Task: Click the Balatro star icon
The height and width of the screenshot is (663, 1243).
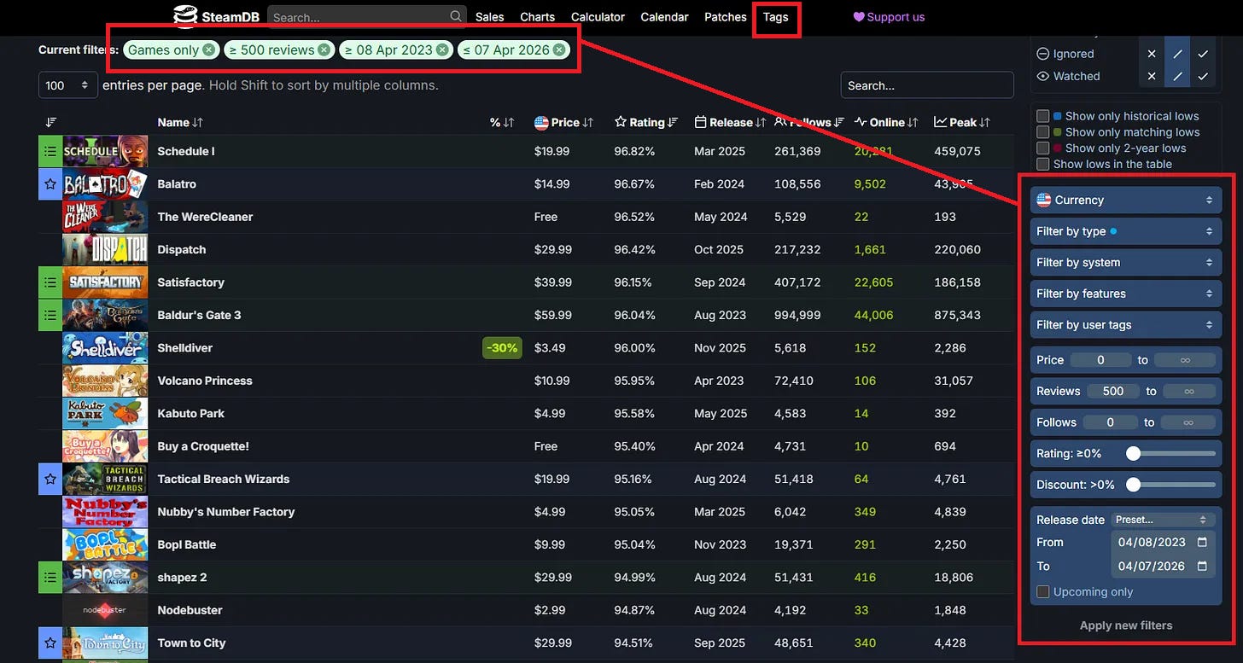Action: (x=50, y=184)
